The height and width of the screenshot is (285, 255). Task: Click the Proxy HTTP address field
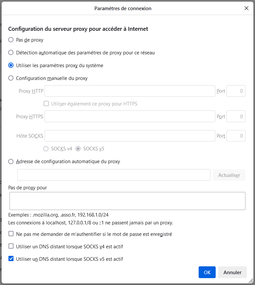tap(130, 91)
